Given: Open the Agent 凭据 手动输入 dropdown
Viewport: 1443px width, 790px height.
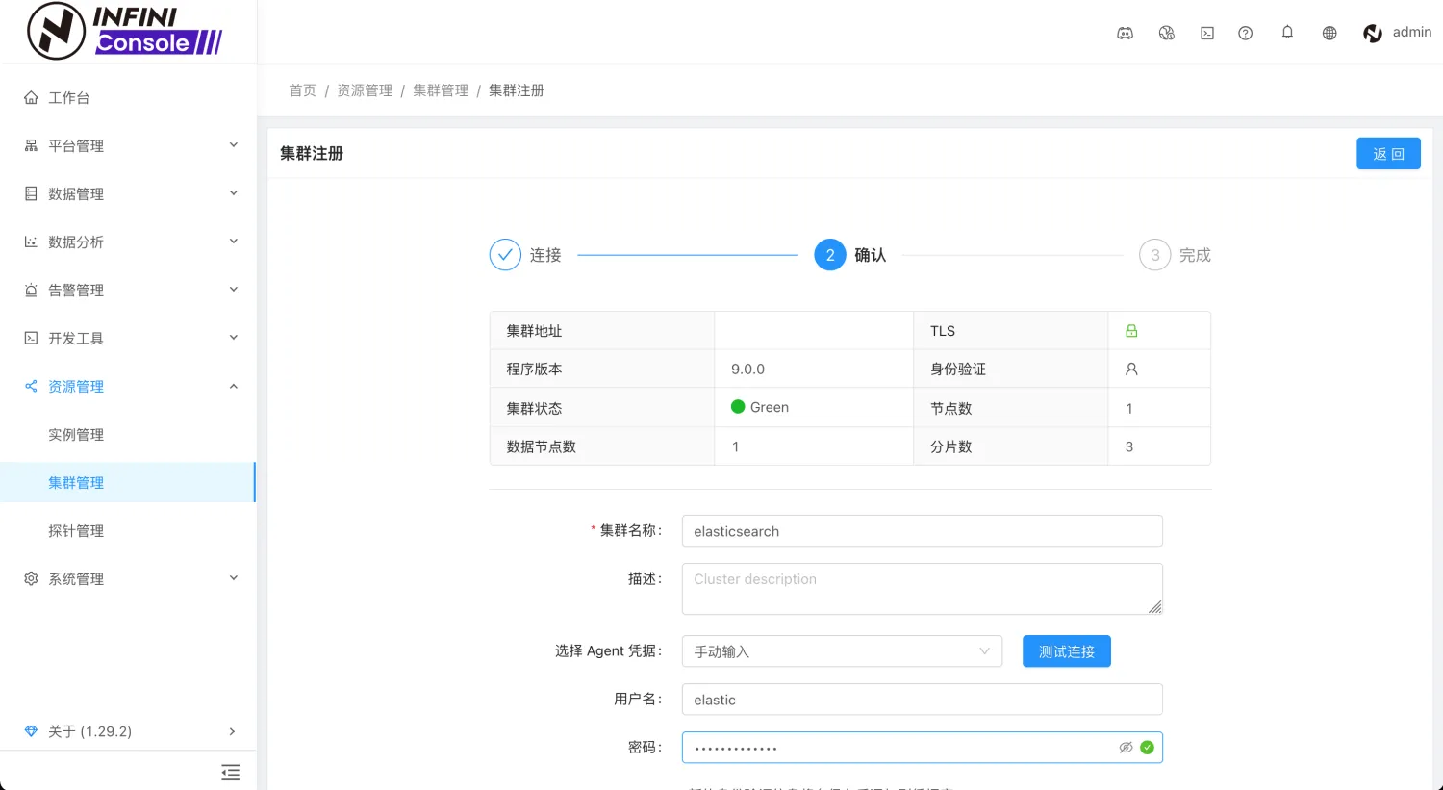Looking at the screenshot, I should [x=842, y=650].
